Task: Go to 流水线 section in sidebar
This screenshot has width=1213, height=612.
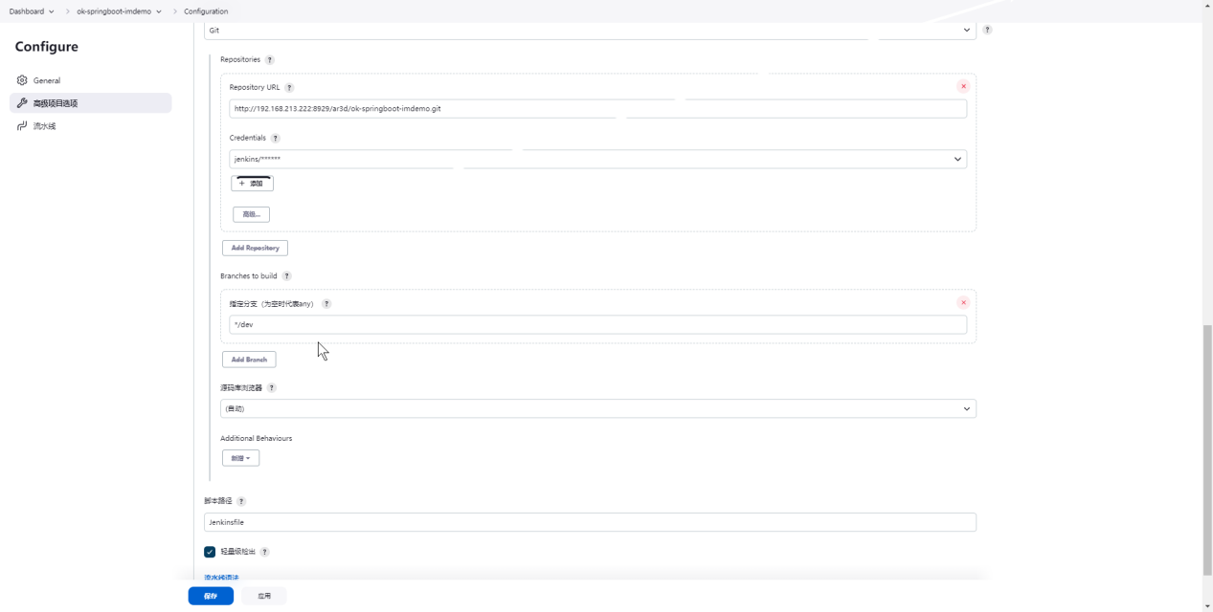Action: click(x=44, y=126)
